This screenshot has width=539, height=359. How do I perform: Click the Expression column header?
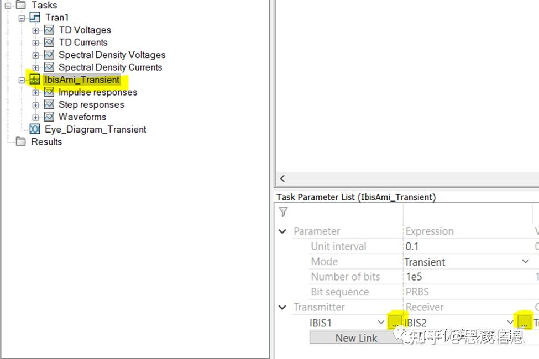click(x=430, y=231)
